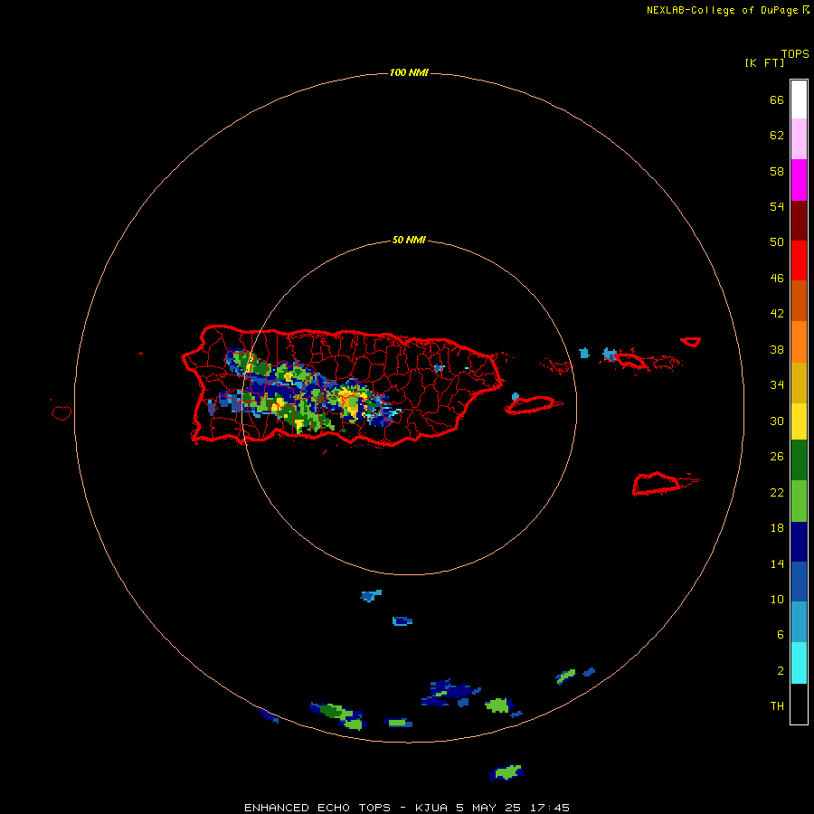This screenshot has width=814, height=814.
Task: Select the light green legend swatch below 26
Action: point(799,501)
